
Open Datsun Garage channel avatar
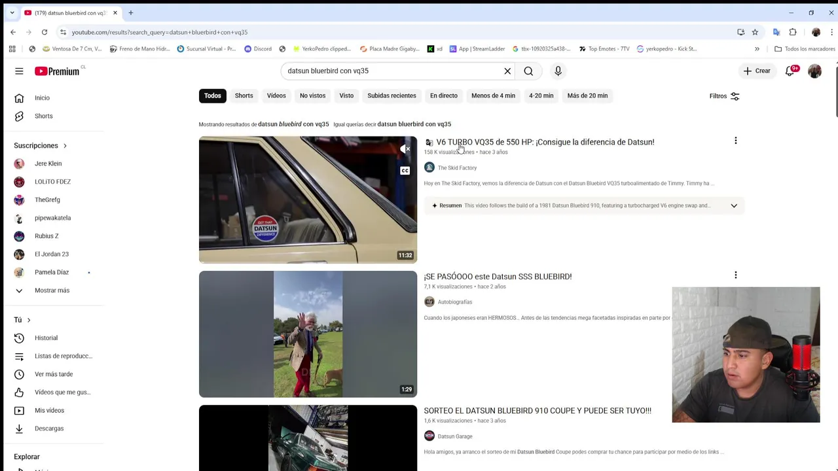pyautogui.click(x=429, y=436)
